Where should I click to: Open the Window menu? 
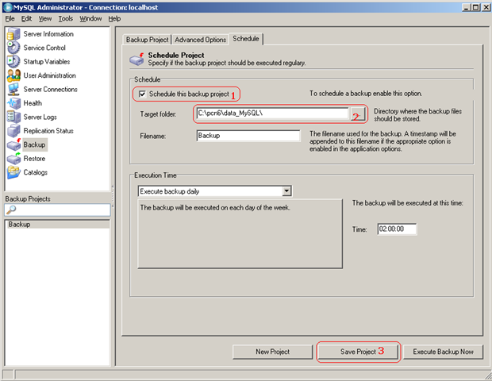click(x=90, y=19)
